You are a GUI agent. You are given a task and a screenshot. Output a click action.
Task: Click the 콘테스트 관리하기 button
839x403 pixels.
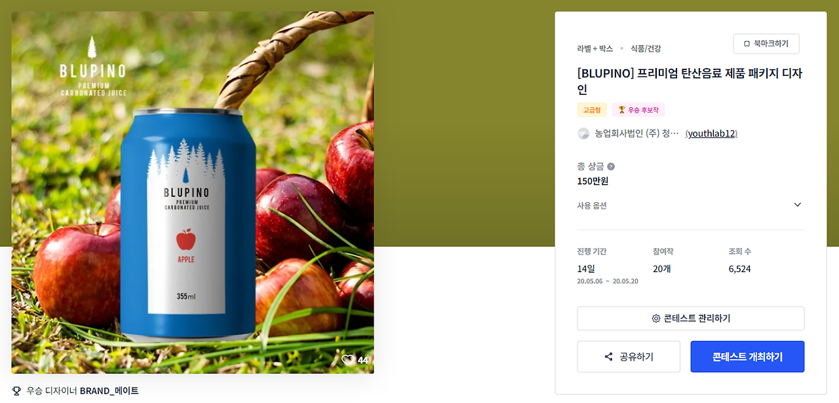(690, 319)
